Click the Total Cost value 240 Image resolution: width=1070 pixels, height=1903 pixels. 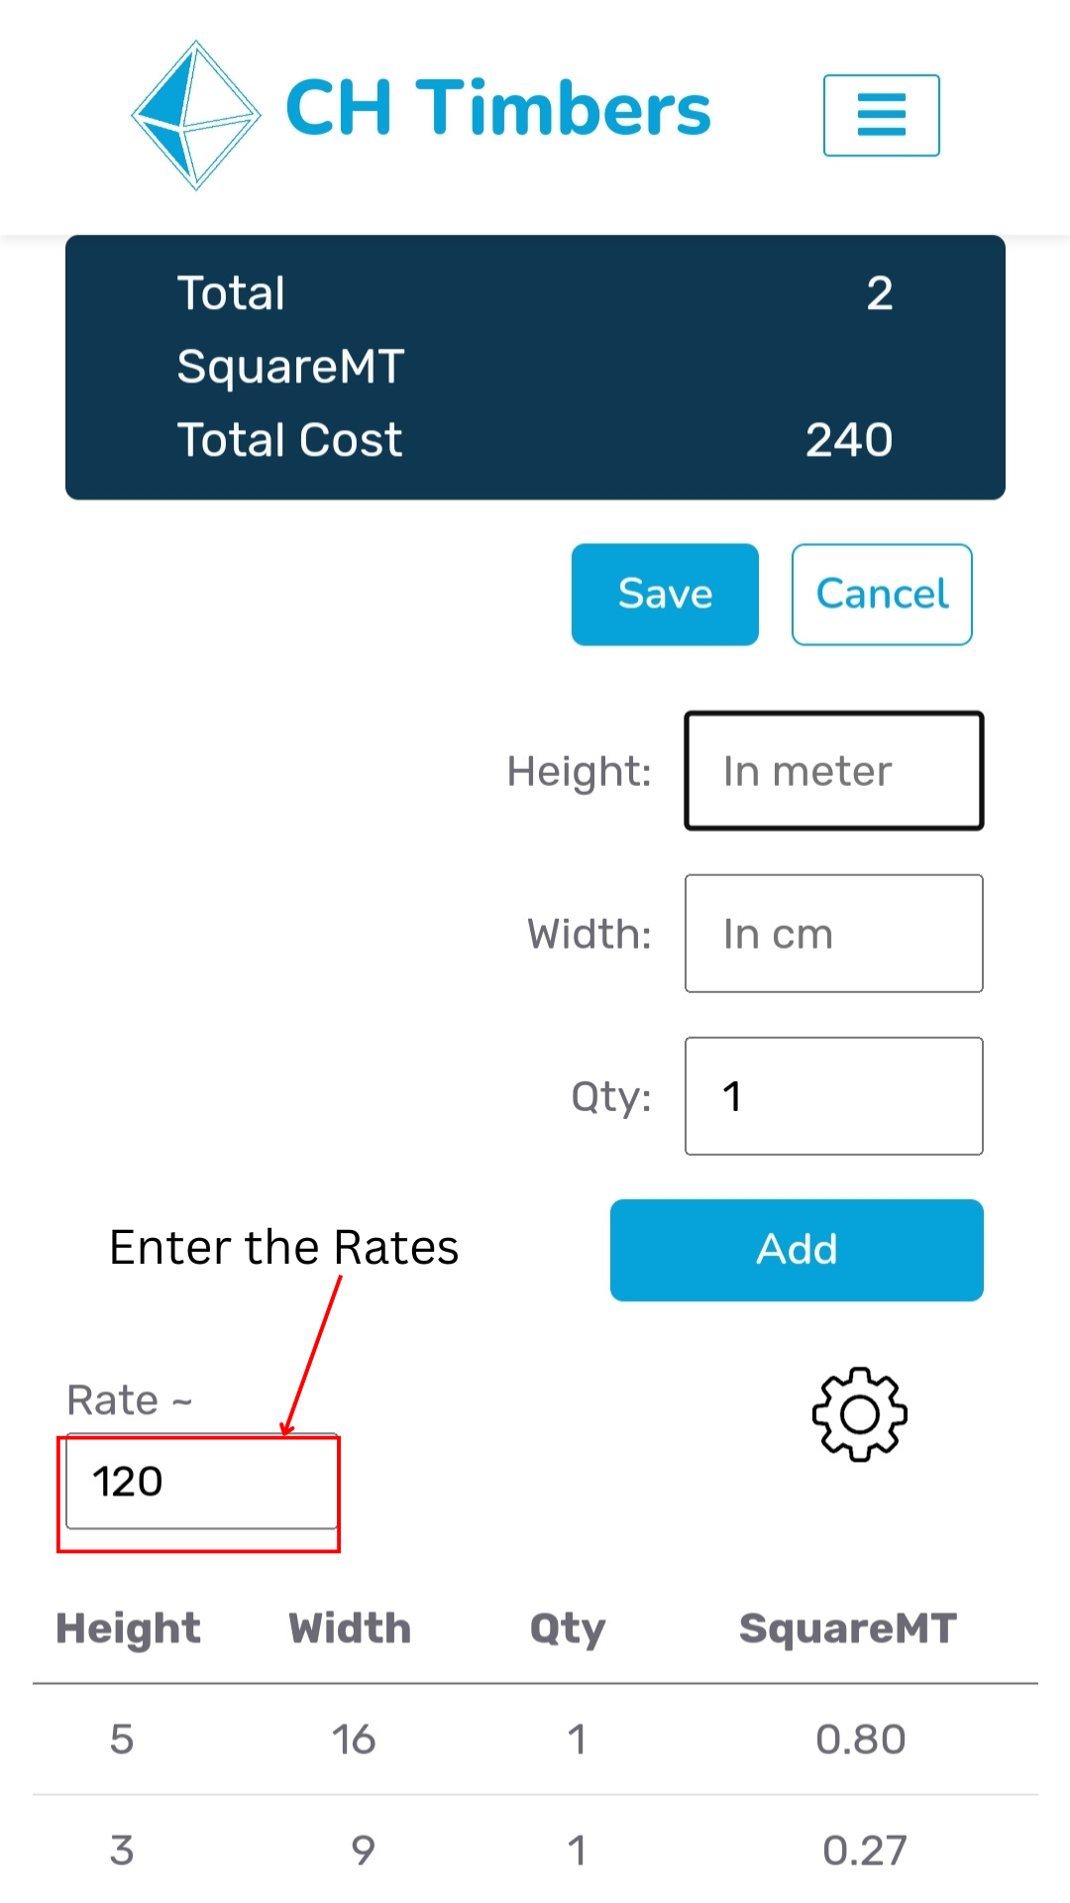(849, 439)
